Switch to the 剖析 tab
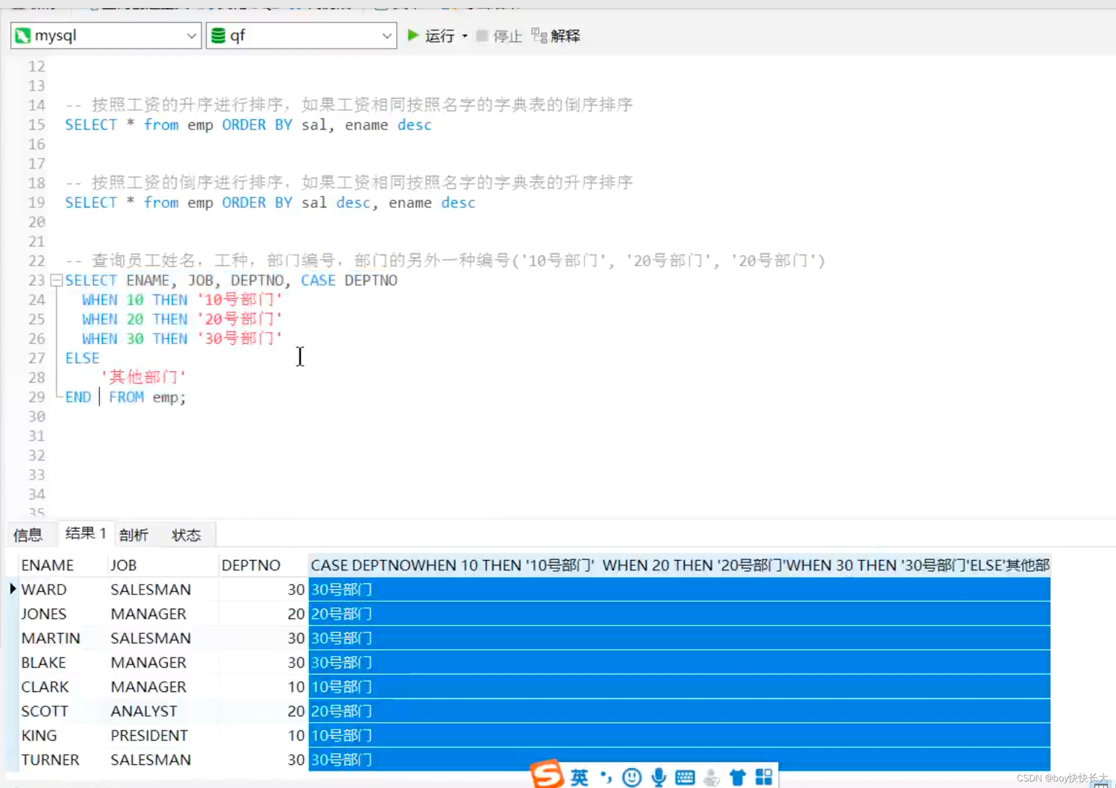The width and height of the screenshot is (1116, 788). pyautogui.click(x=133, y=534)
